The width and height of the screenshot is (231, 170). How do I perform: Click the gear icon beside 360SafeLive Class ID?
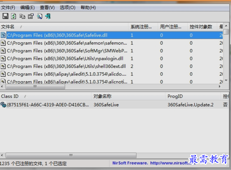[3, 105]
